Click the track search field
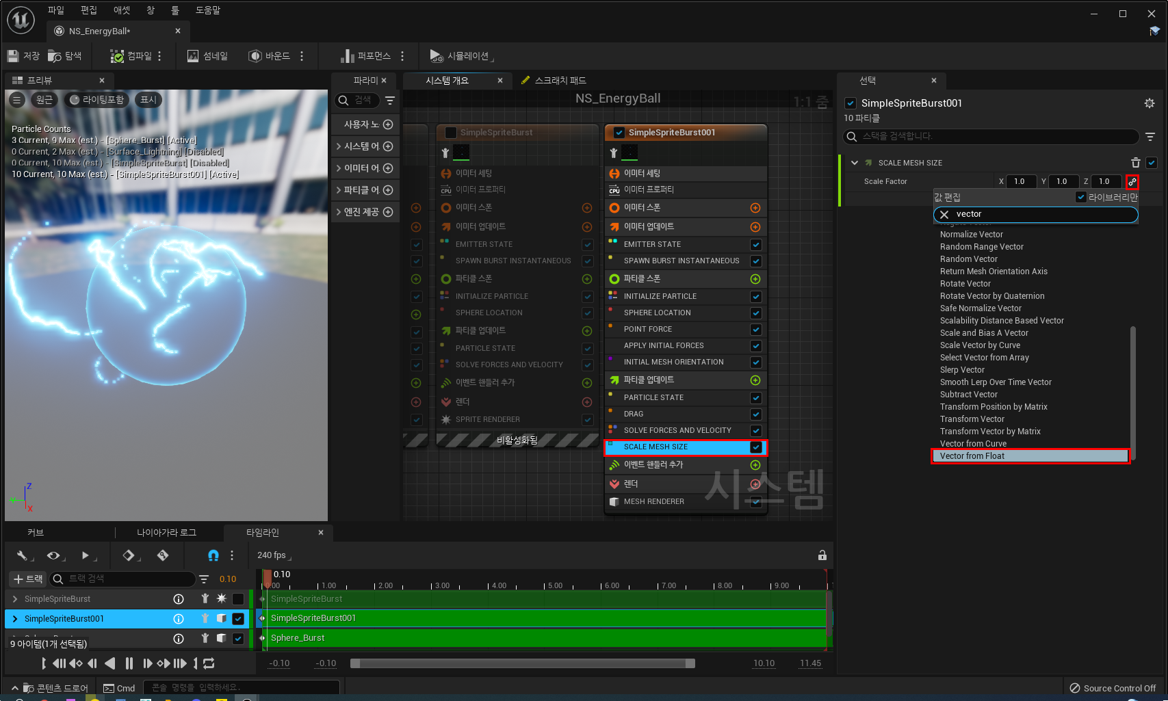 [x=123, y=579]
